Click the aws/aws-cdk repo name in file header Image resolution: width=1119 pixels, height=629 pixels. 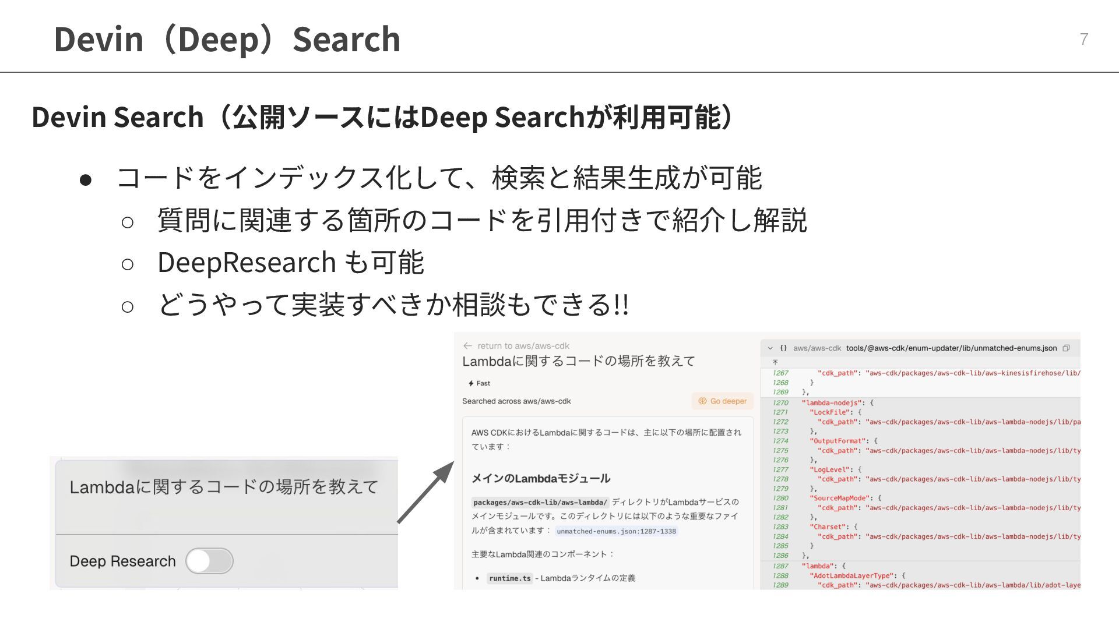(x=817, y=348)
